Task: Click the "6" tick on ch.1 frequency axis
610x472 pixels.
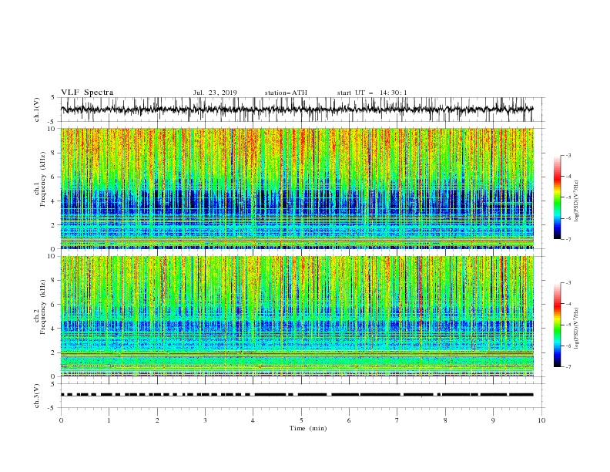Action: pyautogui.click(x=54, y=177)
